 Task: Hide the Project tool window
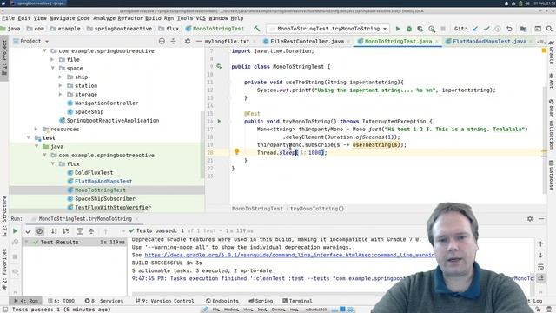click(199, 41)
